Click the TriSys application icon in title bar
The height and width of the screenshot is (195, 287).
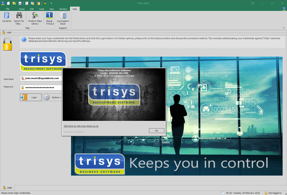click(3, 3)
